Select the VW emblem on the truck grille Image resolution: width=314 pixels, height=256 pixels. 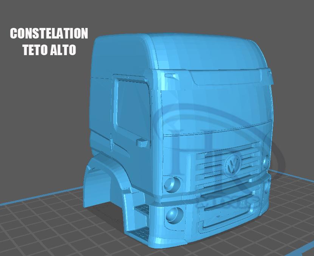click(233, 165)
